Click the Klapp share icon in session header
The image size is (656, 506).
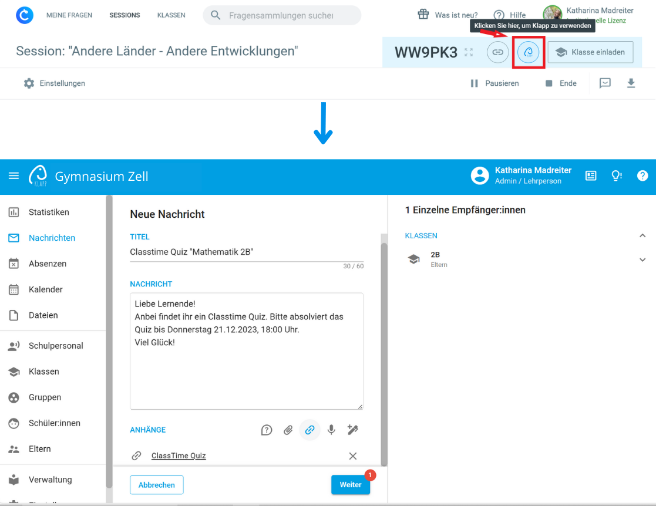coord(528,52)
